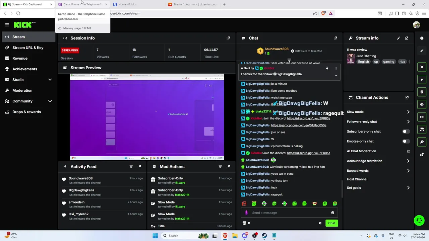This screenshot has width=429, height=241.
Task: Switch to the Gartic Phone browser tab
Action: [x=83, y=4]
